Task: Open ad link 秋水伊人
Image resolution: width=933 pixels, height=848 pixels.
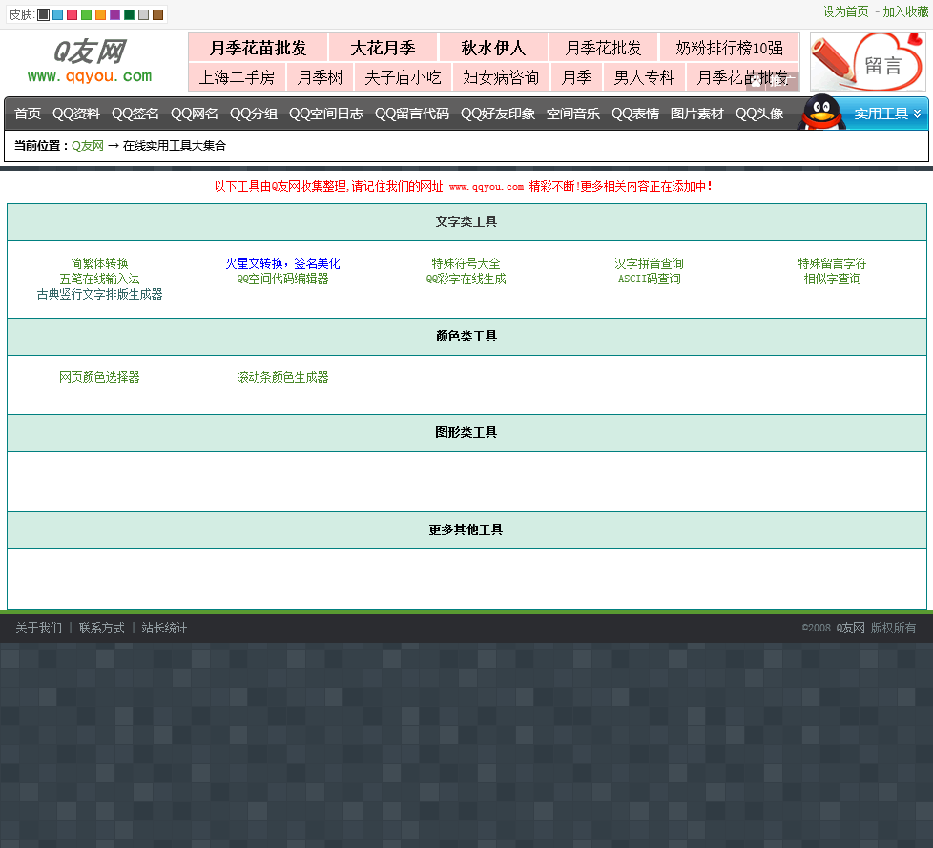Action: (x=493, y=48)
